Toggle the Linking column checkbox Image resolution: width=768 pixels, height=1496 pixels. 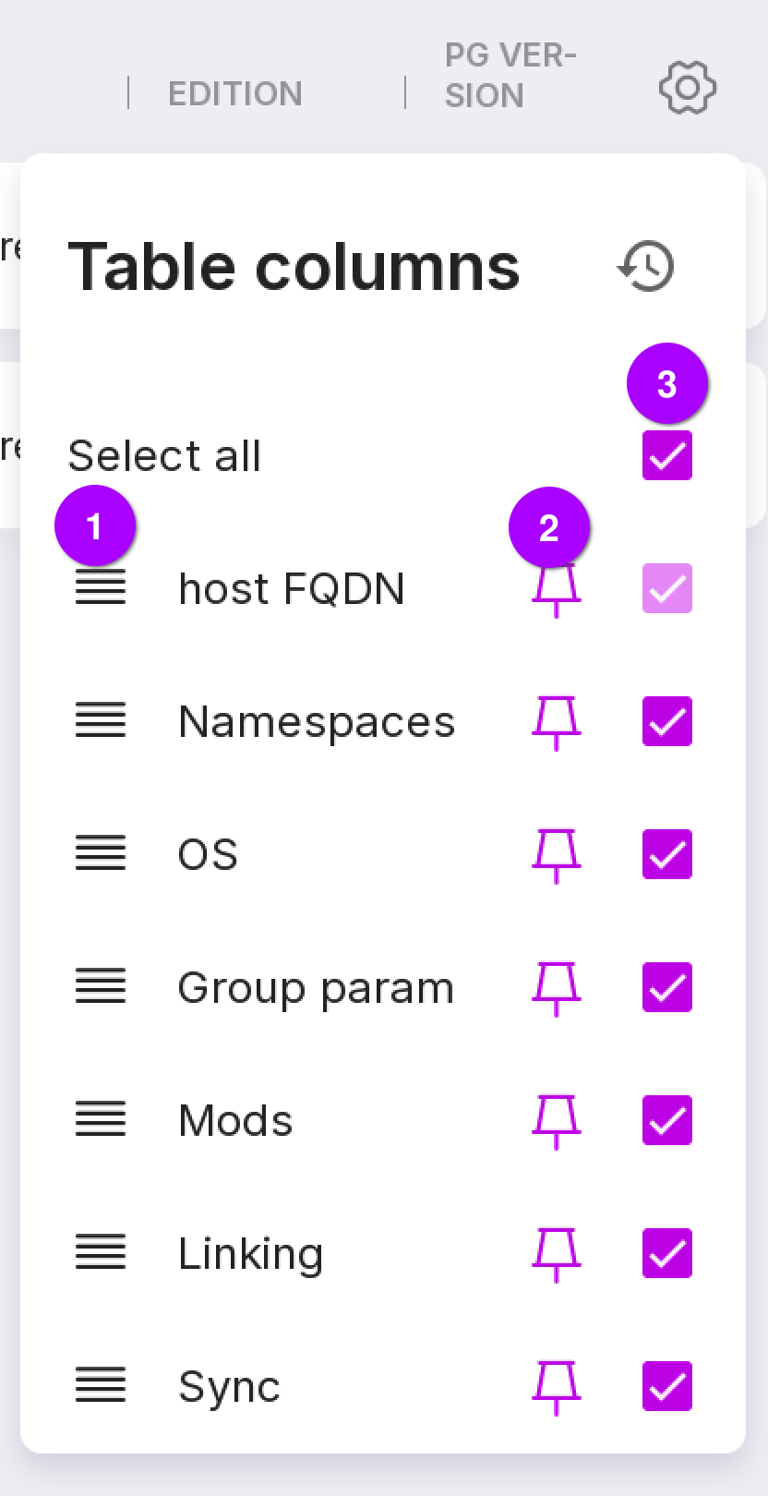[x=667, y=1253]
